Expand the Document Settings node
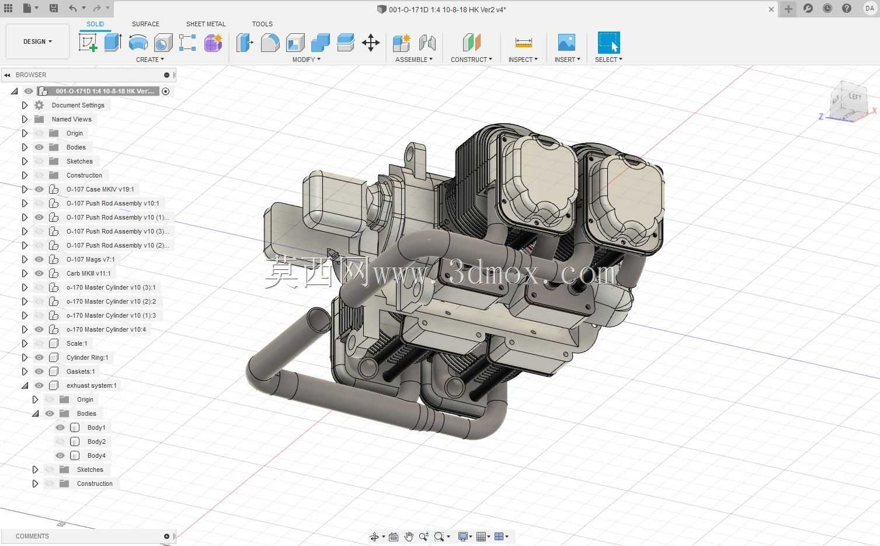 (25, 105)
